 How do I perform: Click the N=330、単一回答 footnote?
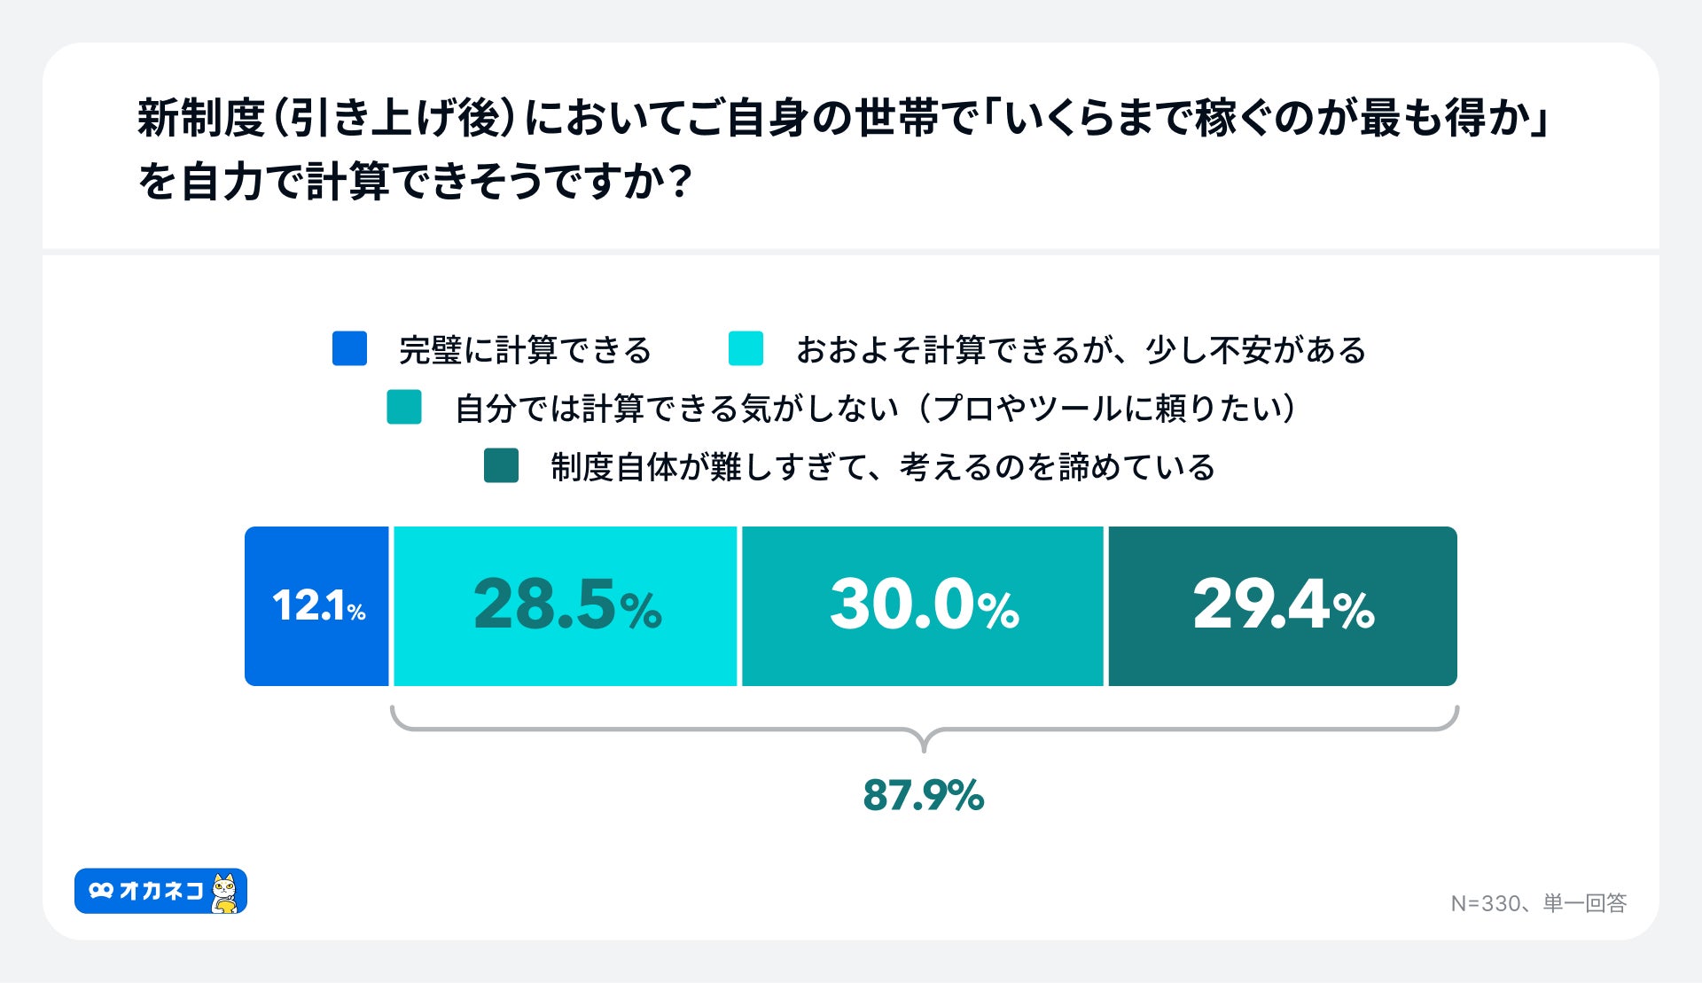coord(1538,903)
